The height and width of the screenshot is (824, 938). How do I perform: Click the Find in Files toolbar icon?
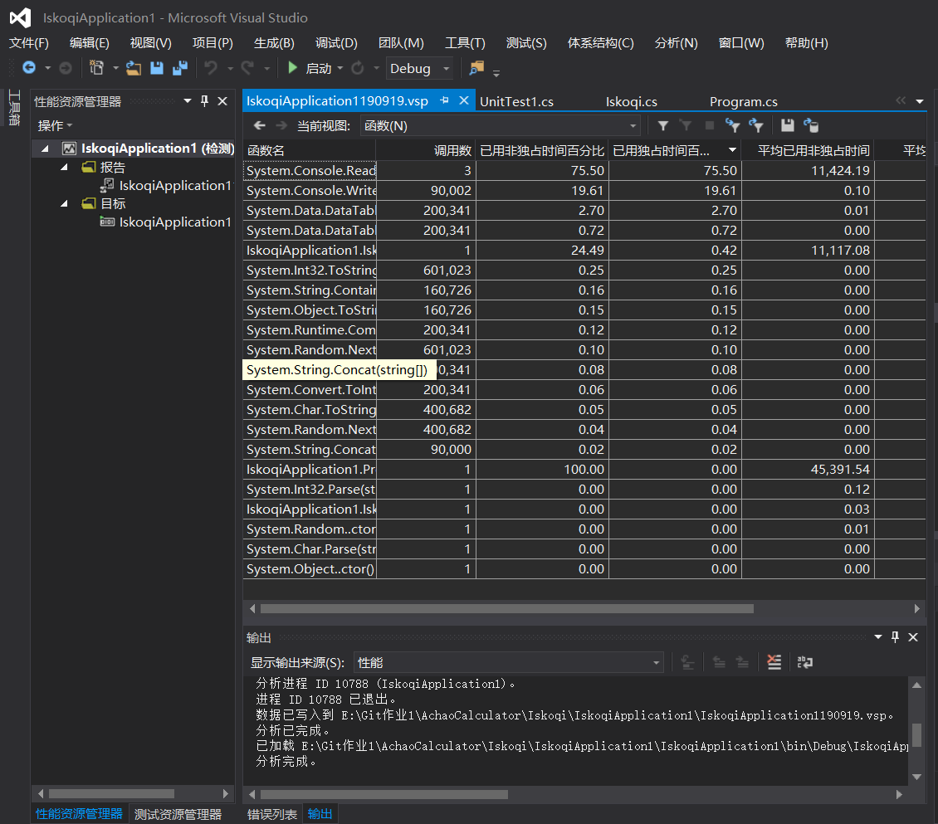[476, 68]
